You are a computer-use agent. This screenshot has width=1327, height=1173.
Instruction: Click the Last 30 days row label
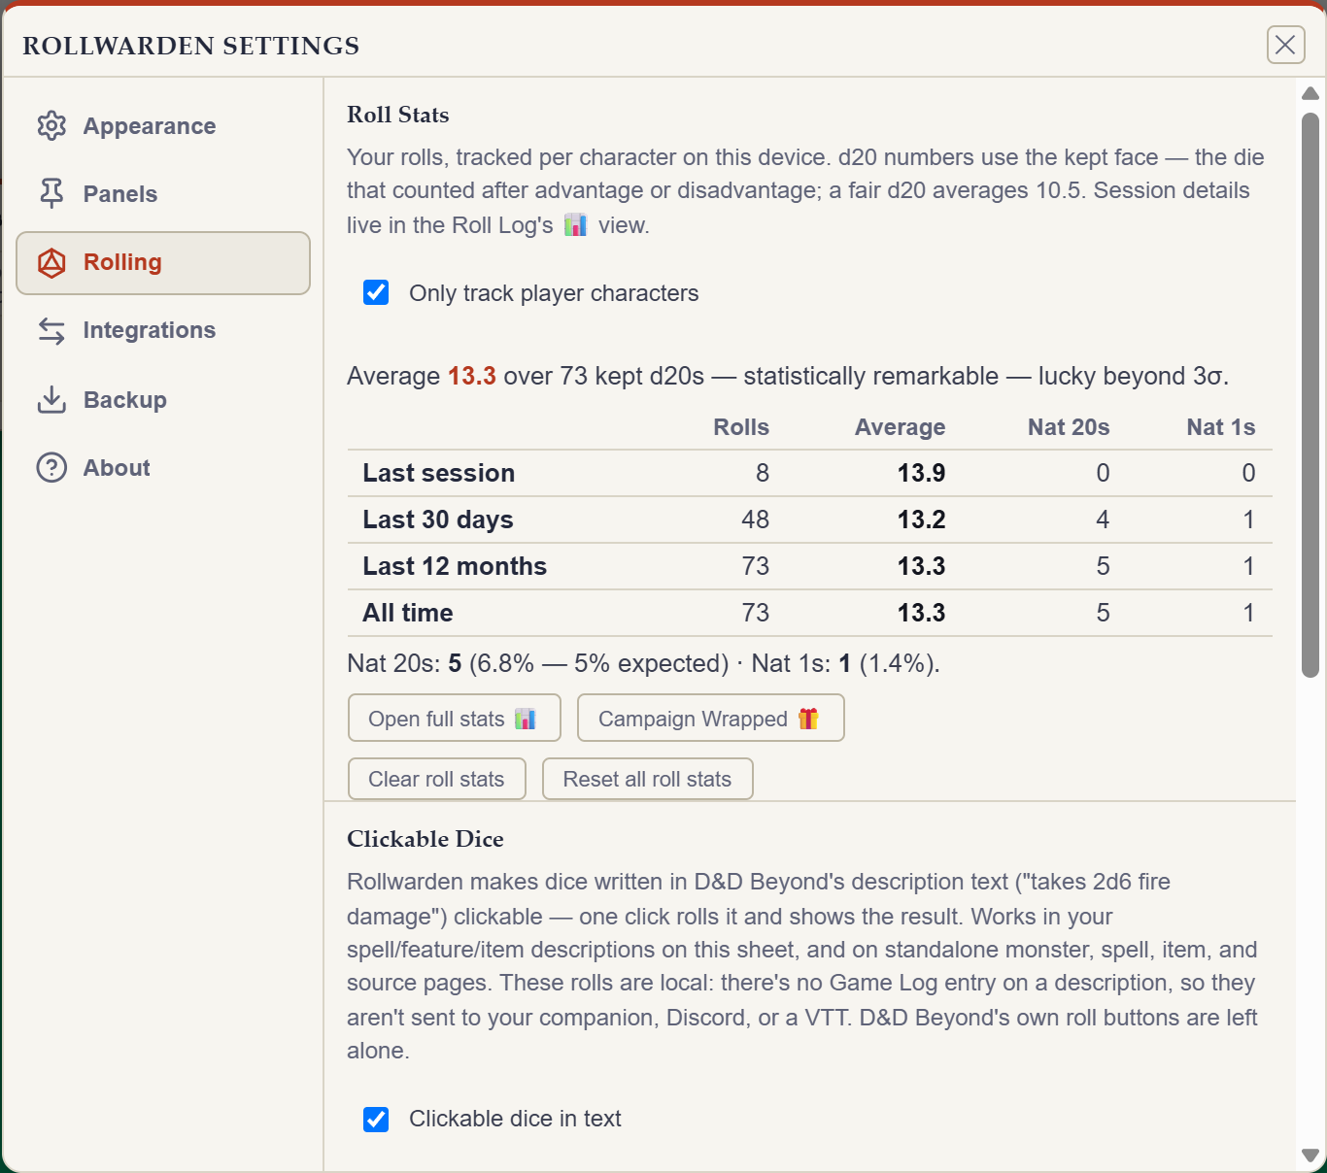tap(438, 519)
